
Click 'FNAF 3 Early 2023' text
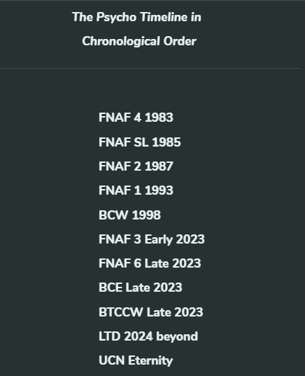(x=151, y=239)
